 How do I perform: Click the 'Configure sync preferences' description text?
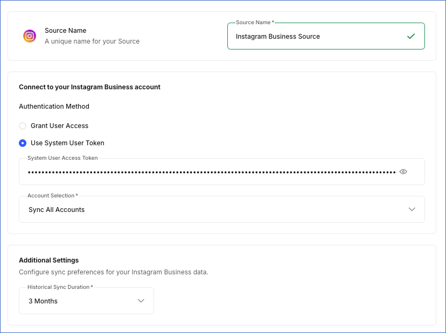click(114, 272)
